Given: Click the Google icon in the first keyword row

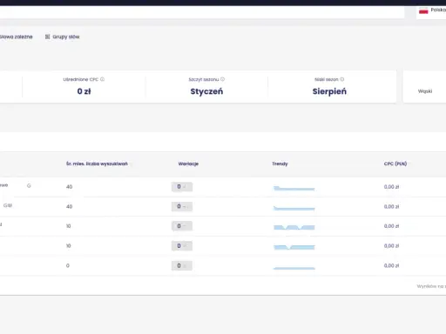Looking at the screenshot, I should click(x=29, y=185).
